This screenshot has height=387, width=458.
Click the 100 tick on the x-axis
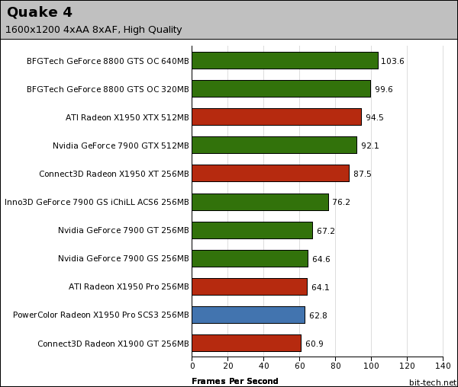[371, 366]
